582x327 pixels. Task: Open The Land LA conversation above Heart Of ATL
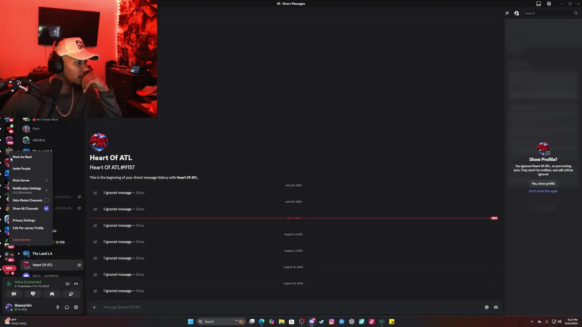pos(52,253)
